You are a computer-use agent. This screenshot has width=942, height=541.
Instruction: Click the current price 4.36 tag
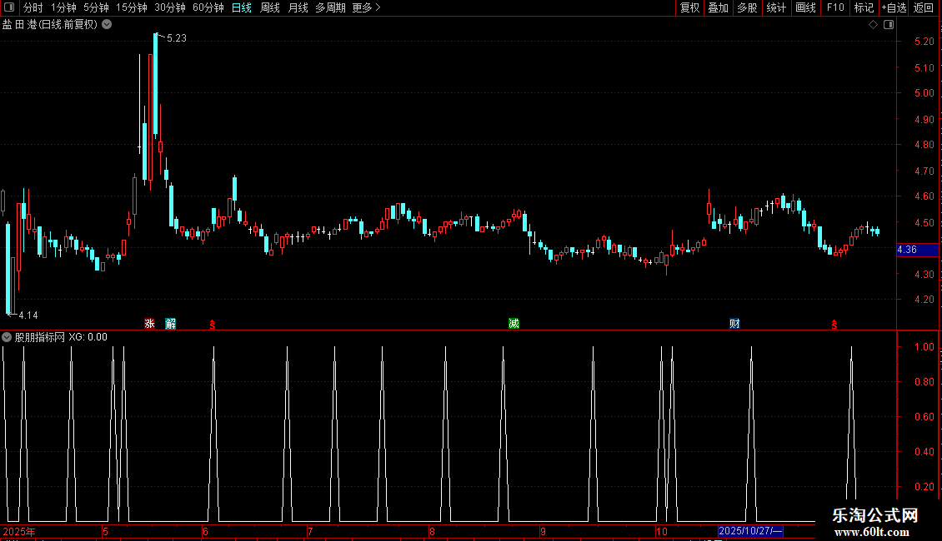(x=917, y=250)
